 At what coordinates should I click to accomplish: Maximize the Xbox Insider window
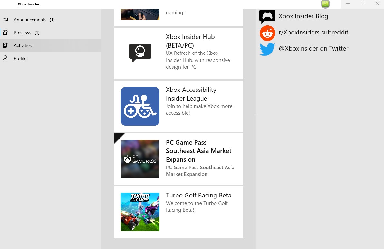pyautogui.click(x=363, y=4)
